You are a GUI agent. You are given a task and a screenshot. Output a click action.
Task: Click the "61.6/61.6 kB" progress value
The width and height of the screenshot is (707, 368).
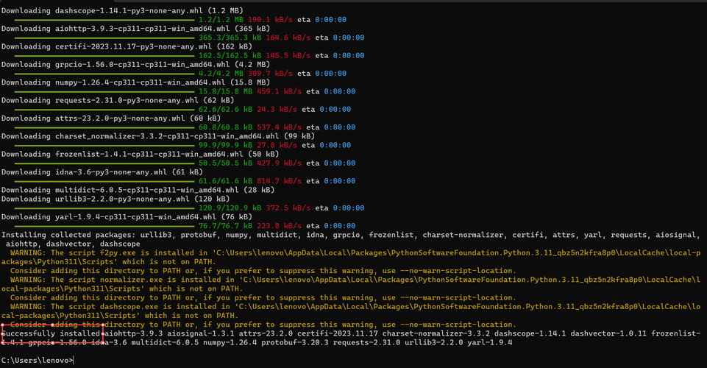pyautogui.click(x=225, y=181)
